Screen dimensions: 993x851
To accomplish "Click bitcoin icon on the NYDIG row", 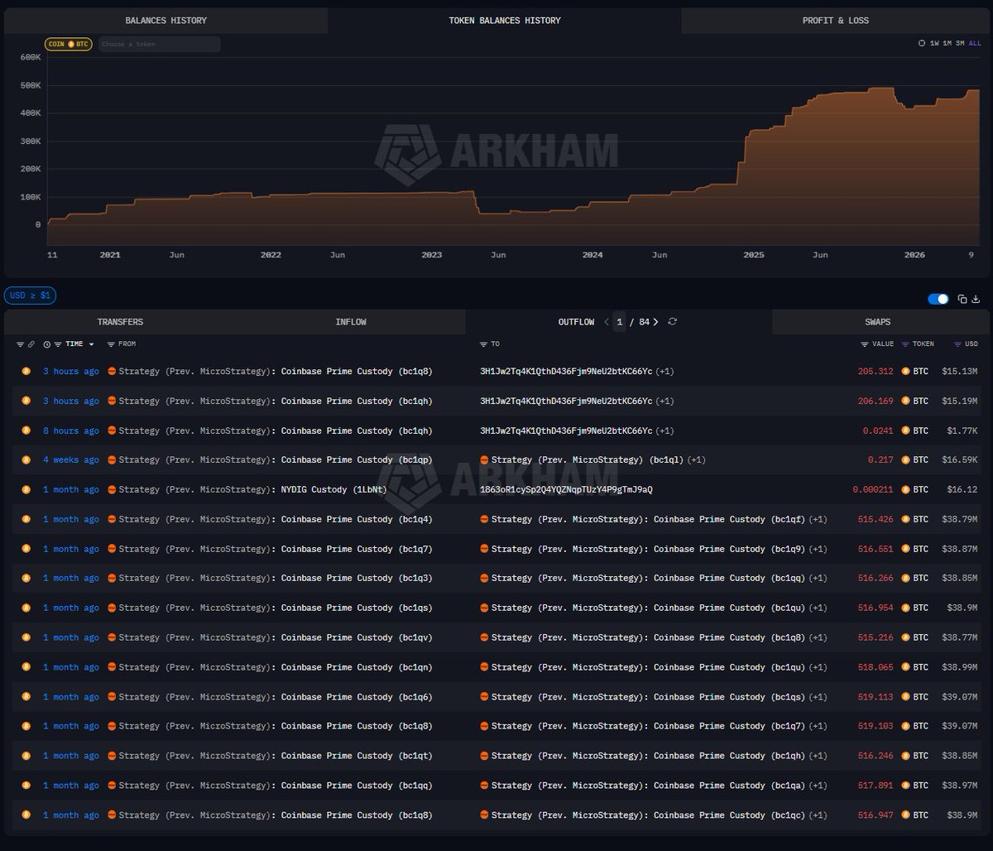I will click(26, 490).
